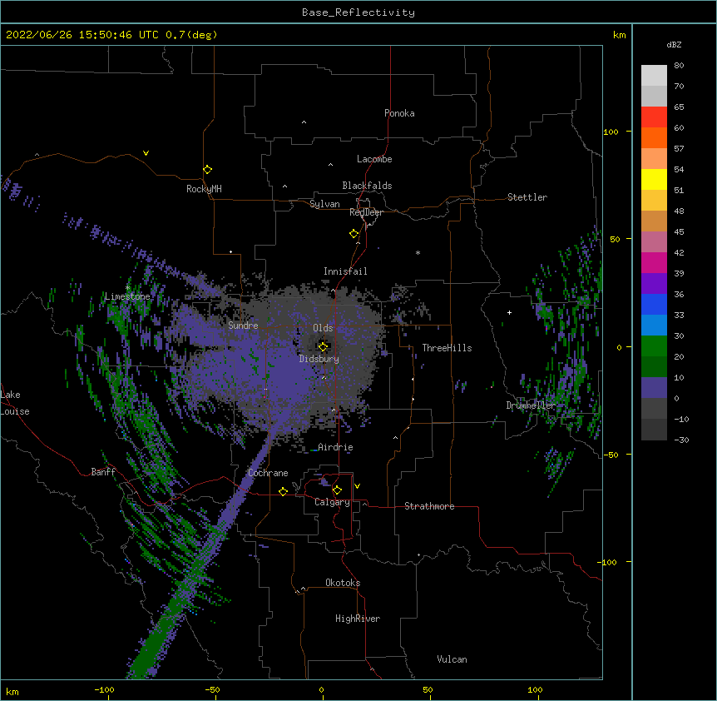The image size is (717, 701).
Task: Click the yellow diamond marker above Calgary label
Action: coord(337,490)
